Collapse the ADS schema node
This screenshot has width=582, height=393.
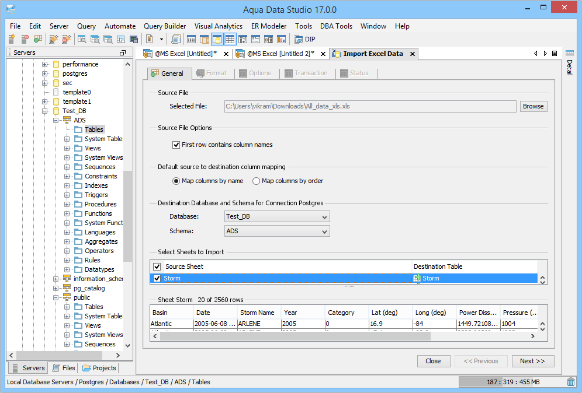[56, 120]
